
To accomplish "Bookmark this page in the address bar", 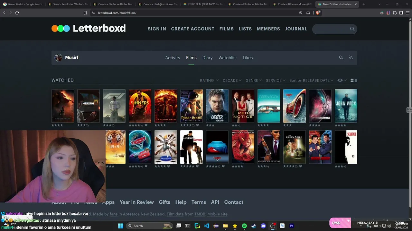I will [x=85, y=13].
